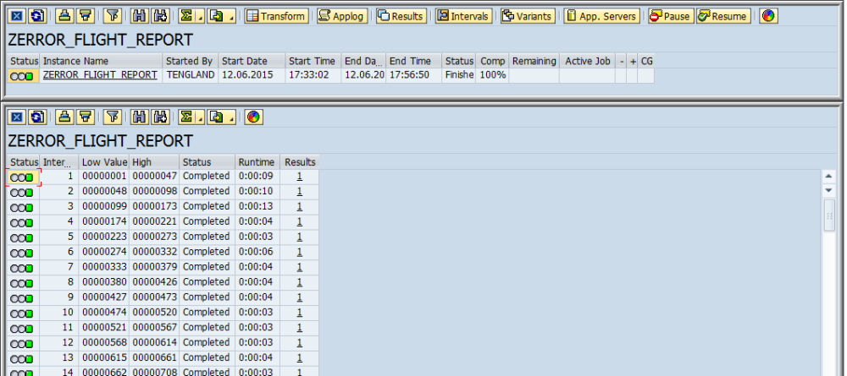This screenshot has width=847, height=376.
Task: Select the Results column header
Action: coord(299,162)
